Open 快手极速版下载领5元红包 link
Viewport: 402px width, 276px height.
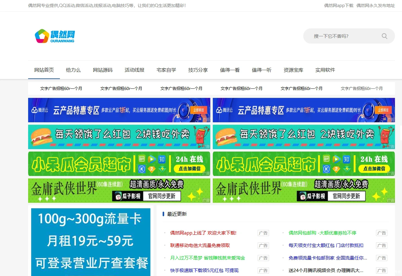[204, 271]
